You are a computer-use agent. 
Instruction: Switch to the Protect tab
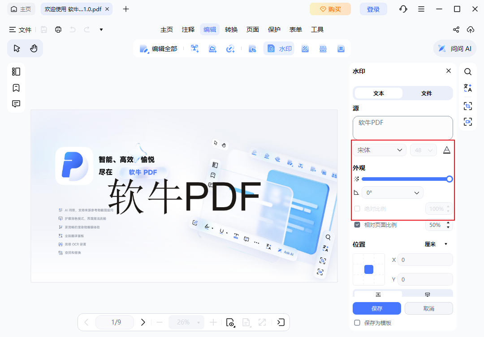274,30
